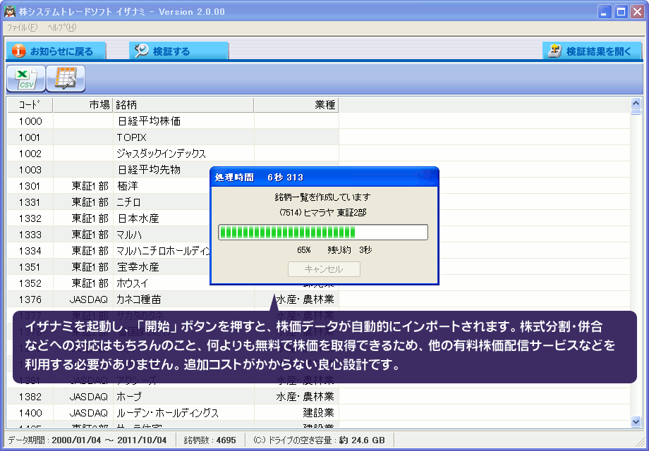Click the 市場 column header

83,105
